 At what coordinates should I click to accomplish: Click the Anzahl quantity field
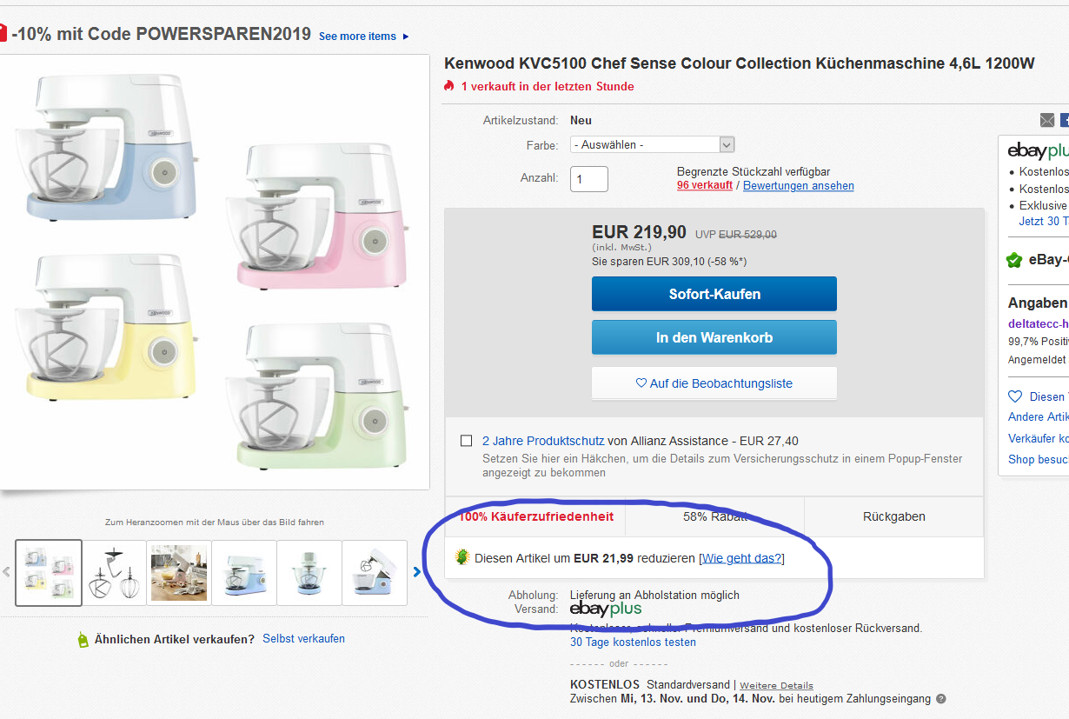click(588, 179)
